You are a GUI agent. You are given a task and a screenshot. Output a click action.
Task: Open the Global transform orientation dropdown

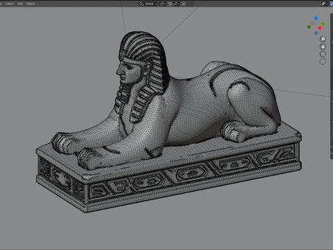click(x=148, y=3)
